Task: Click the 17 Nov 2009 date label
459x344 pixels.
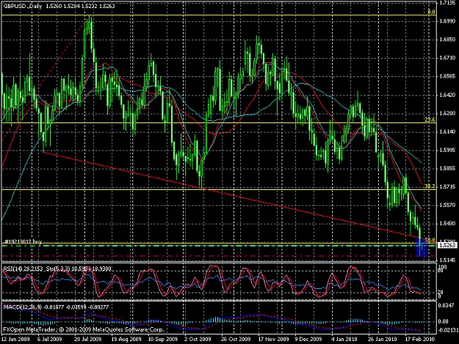Action: pyautogui.click(x=273, y=339)
